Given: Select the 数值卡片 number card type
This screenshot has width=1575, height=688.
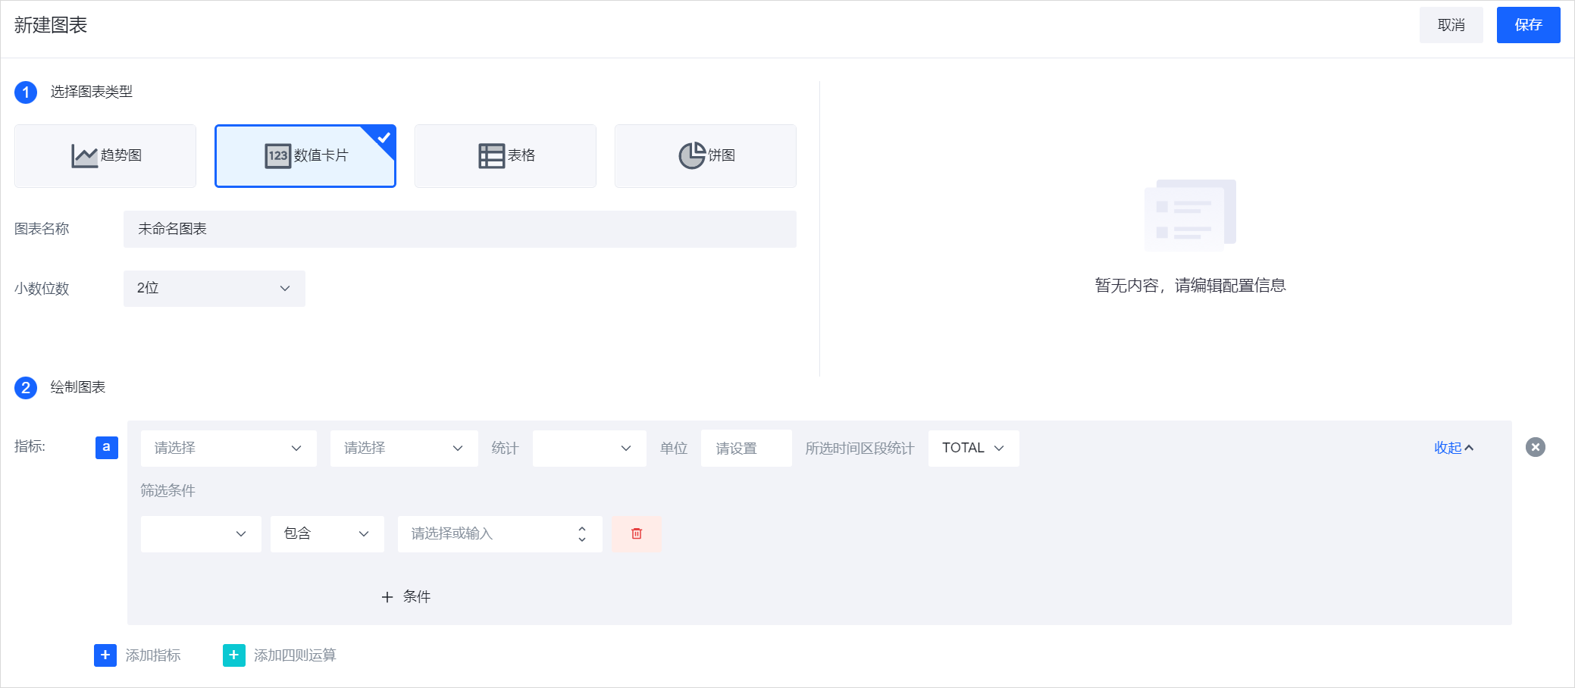Looking at the screenshot, I should [305, 156].
